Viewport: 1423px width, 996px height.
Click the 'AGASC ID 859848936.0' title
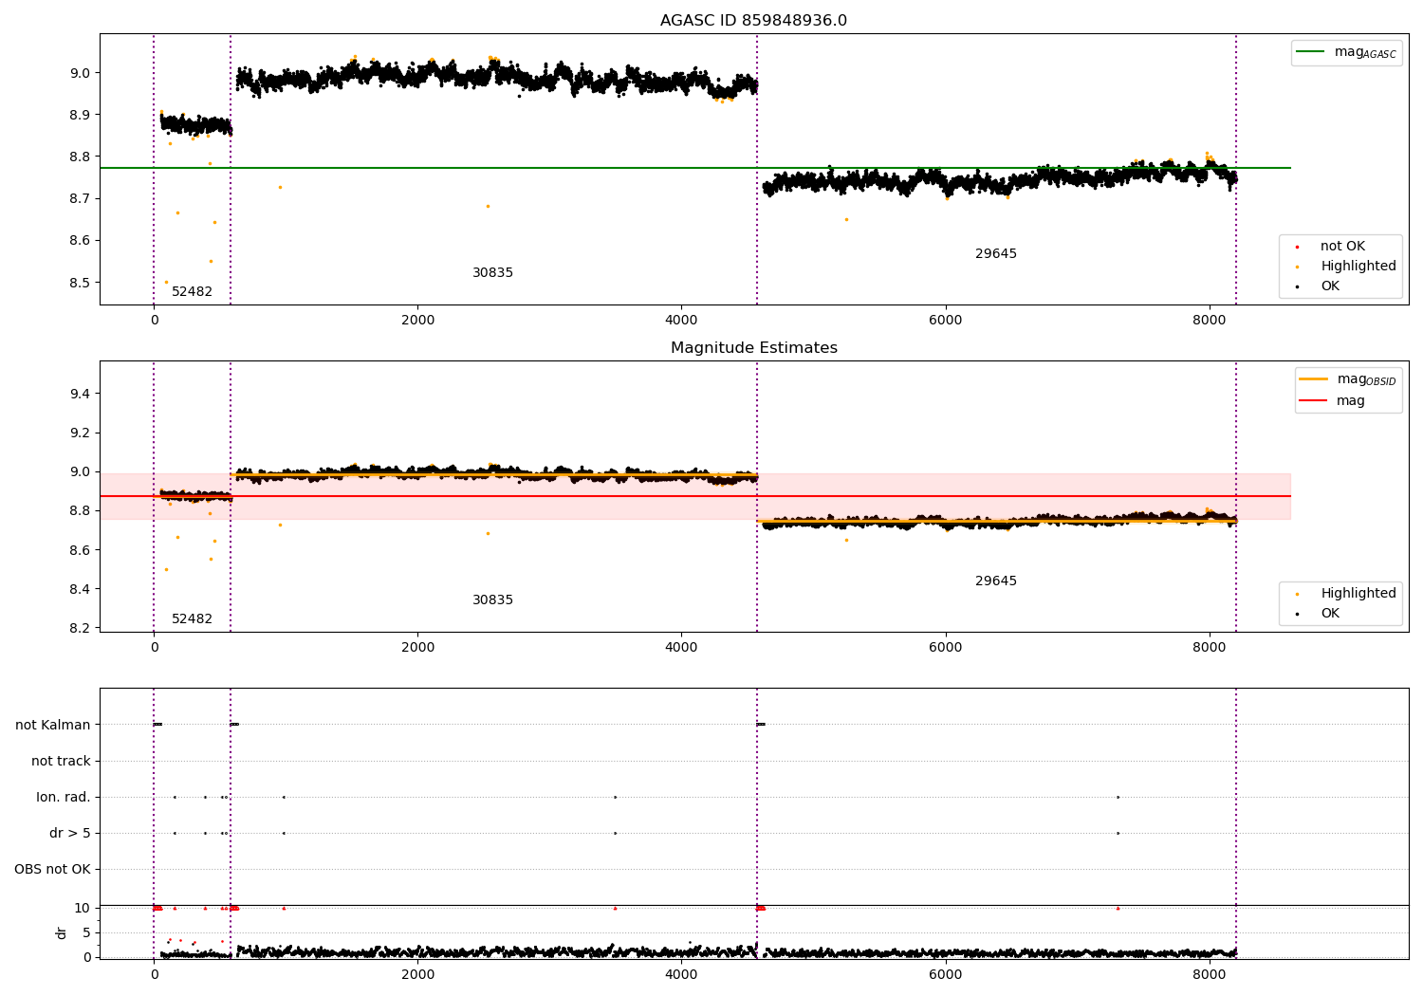coord(754,21)
